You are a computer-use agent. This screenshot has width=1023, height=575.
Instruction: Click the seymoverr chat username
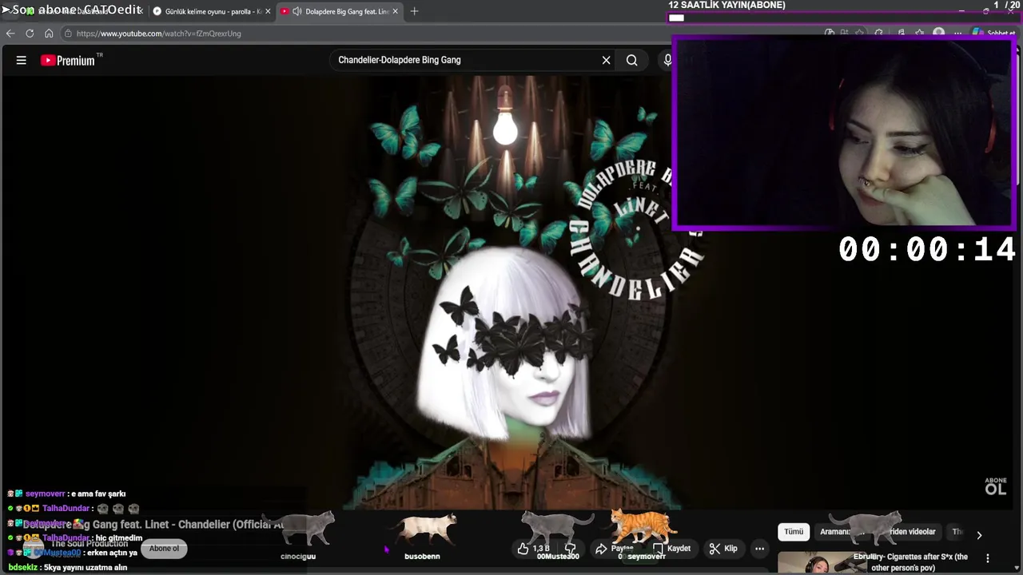(x=46, y=494)
